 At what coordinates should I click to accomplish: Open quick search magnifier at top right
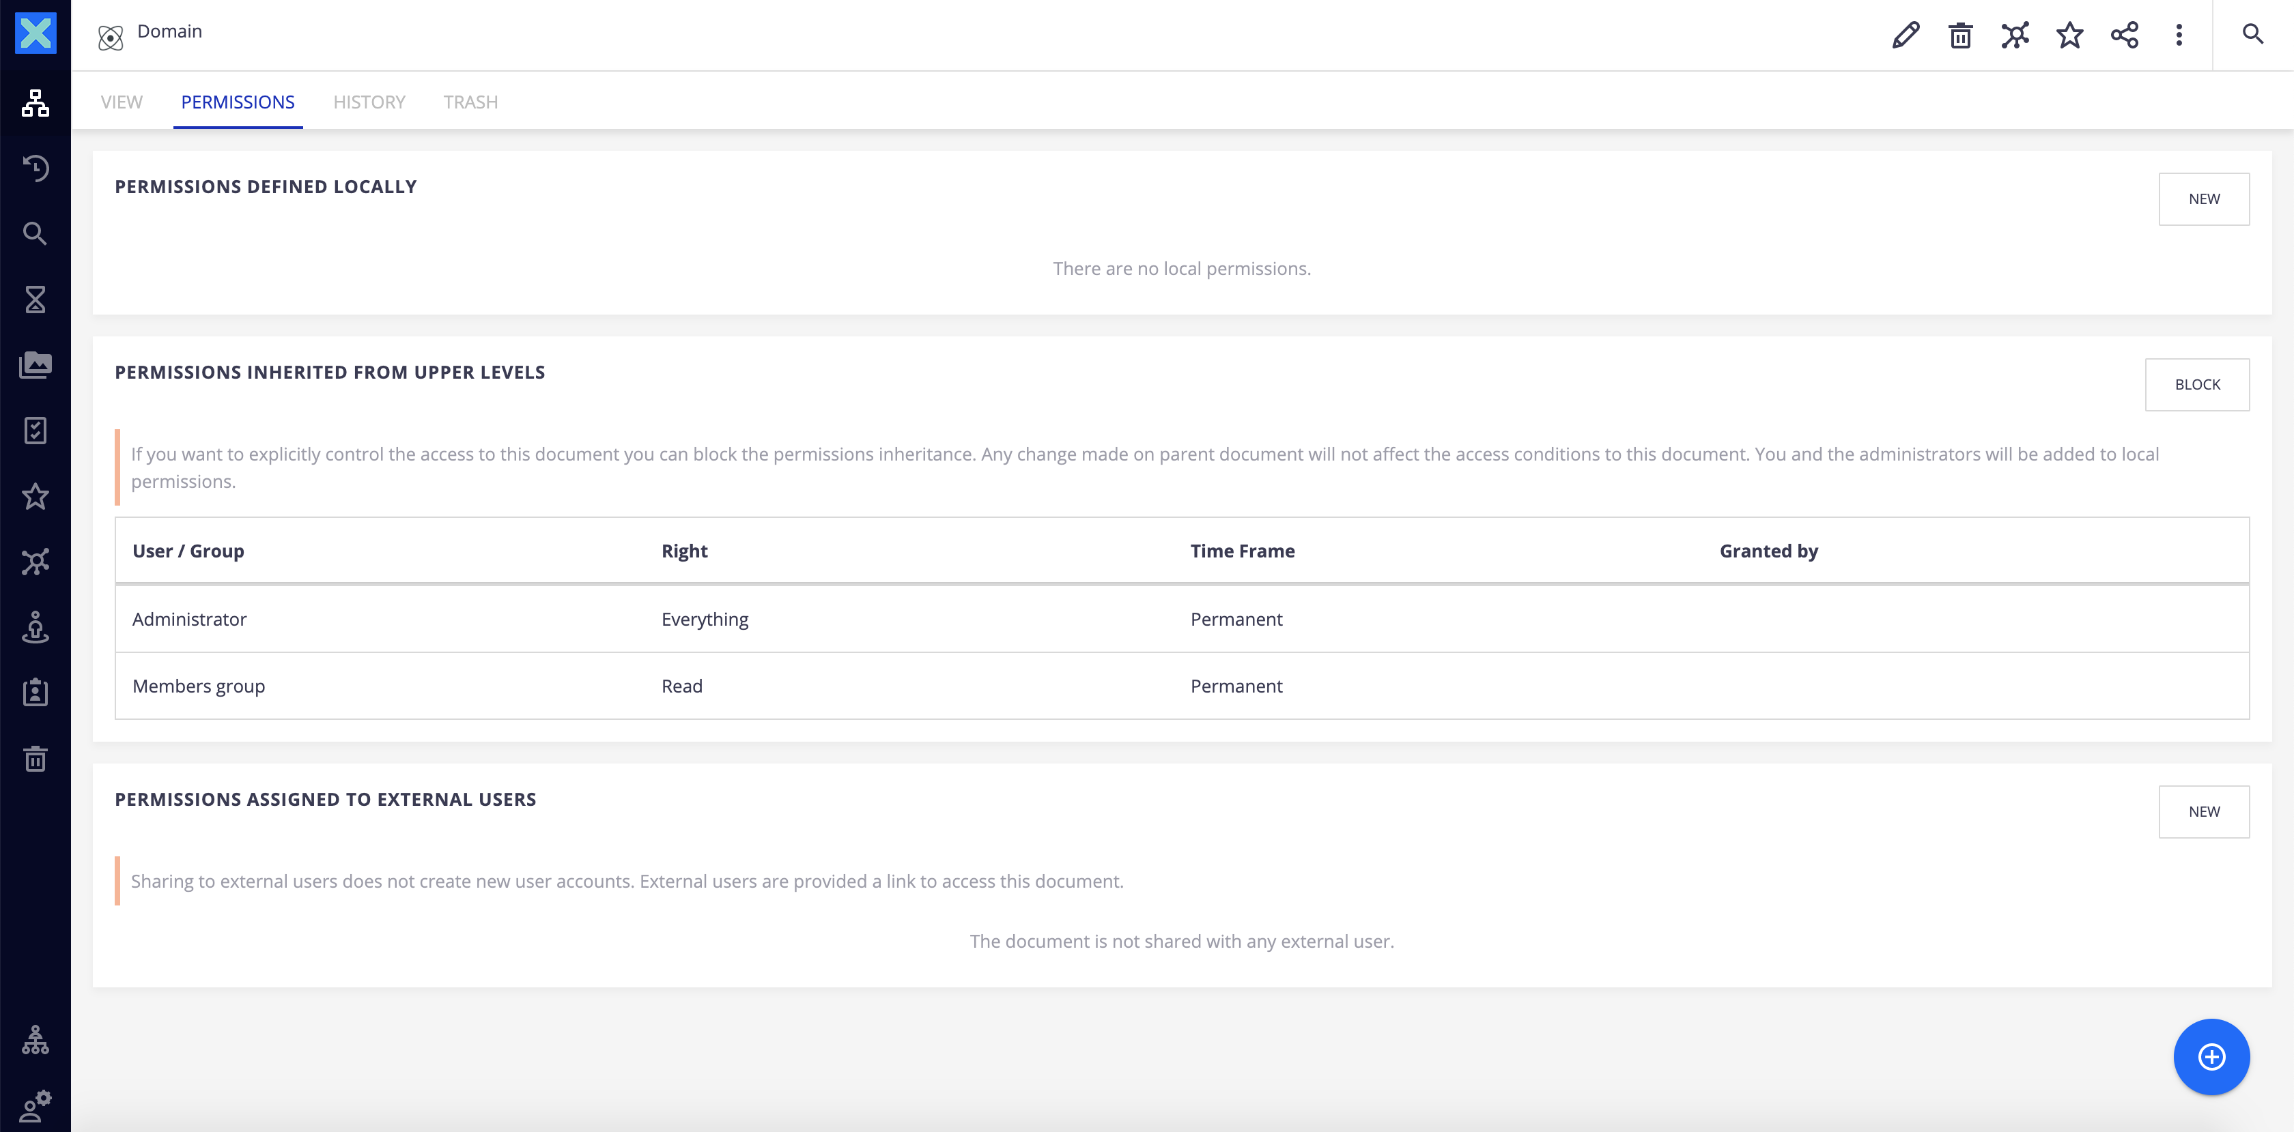(x=2253, y=35)
